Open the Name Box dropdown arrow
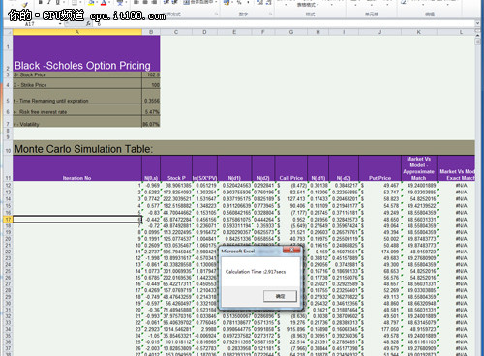The height and width of the screenshot is (356, 484). (x=60, y=24)
